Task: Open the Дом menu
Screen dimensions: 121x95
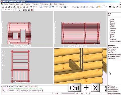Action: [x=51, y=4]
